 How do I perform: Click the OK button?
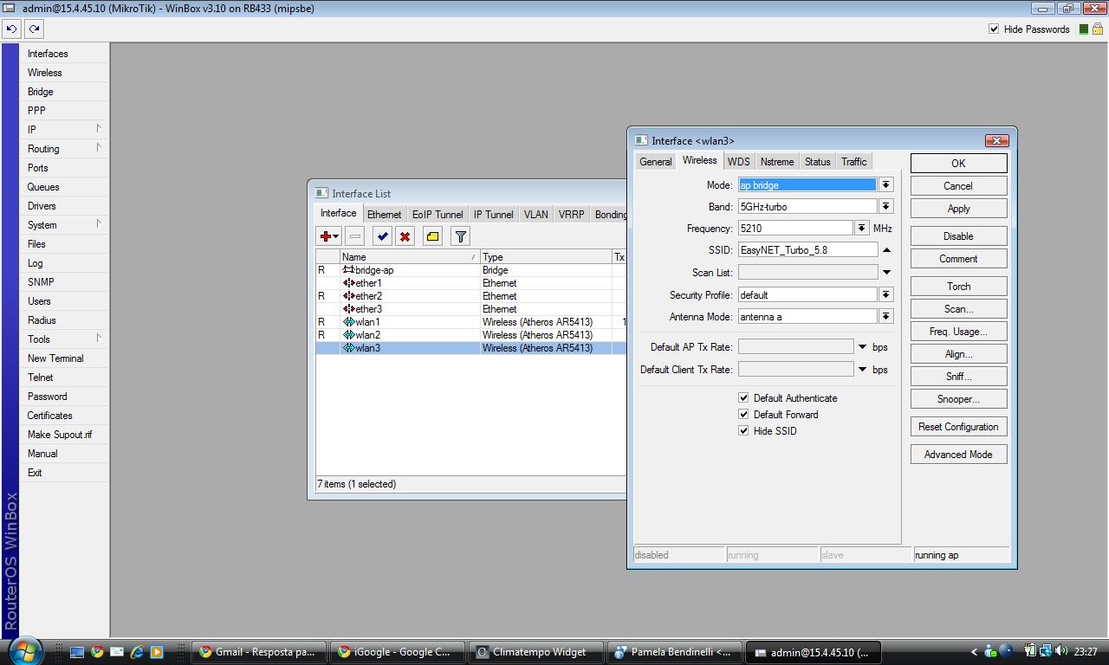click(x=958, y=163)
